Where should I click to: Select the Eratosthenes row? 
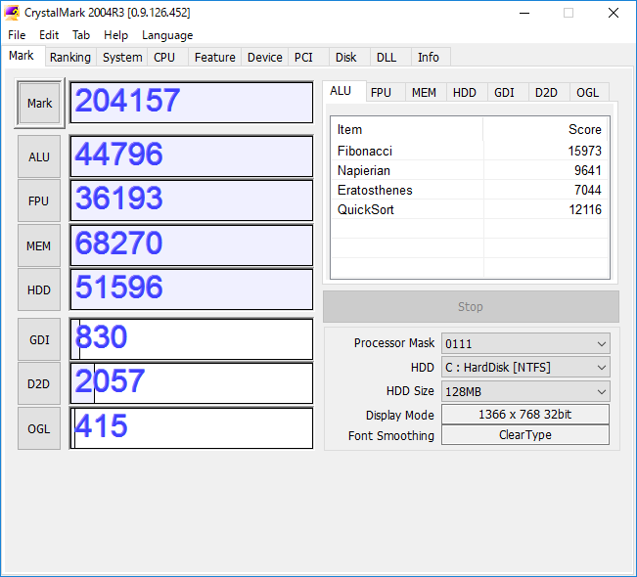[x=470, y=190]
